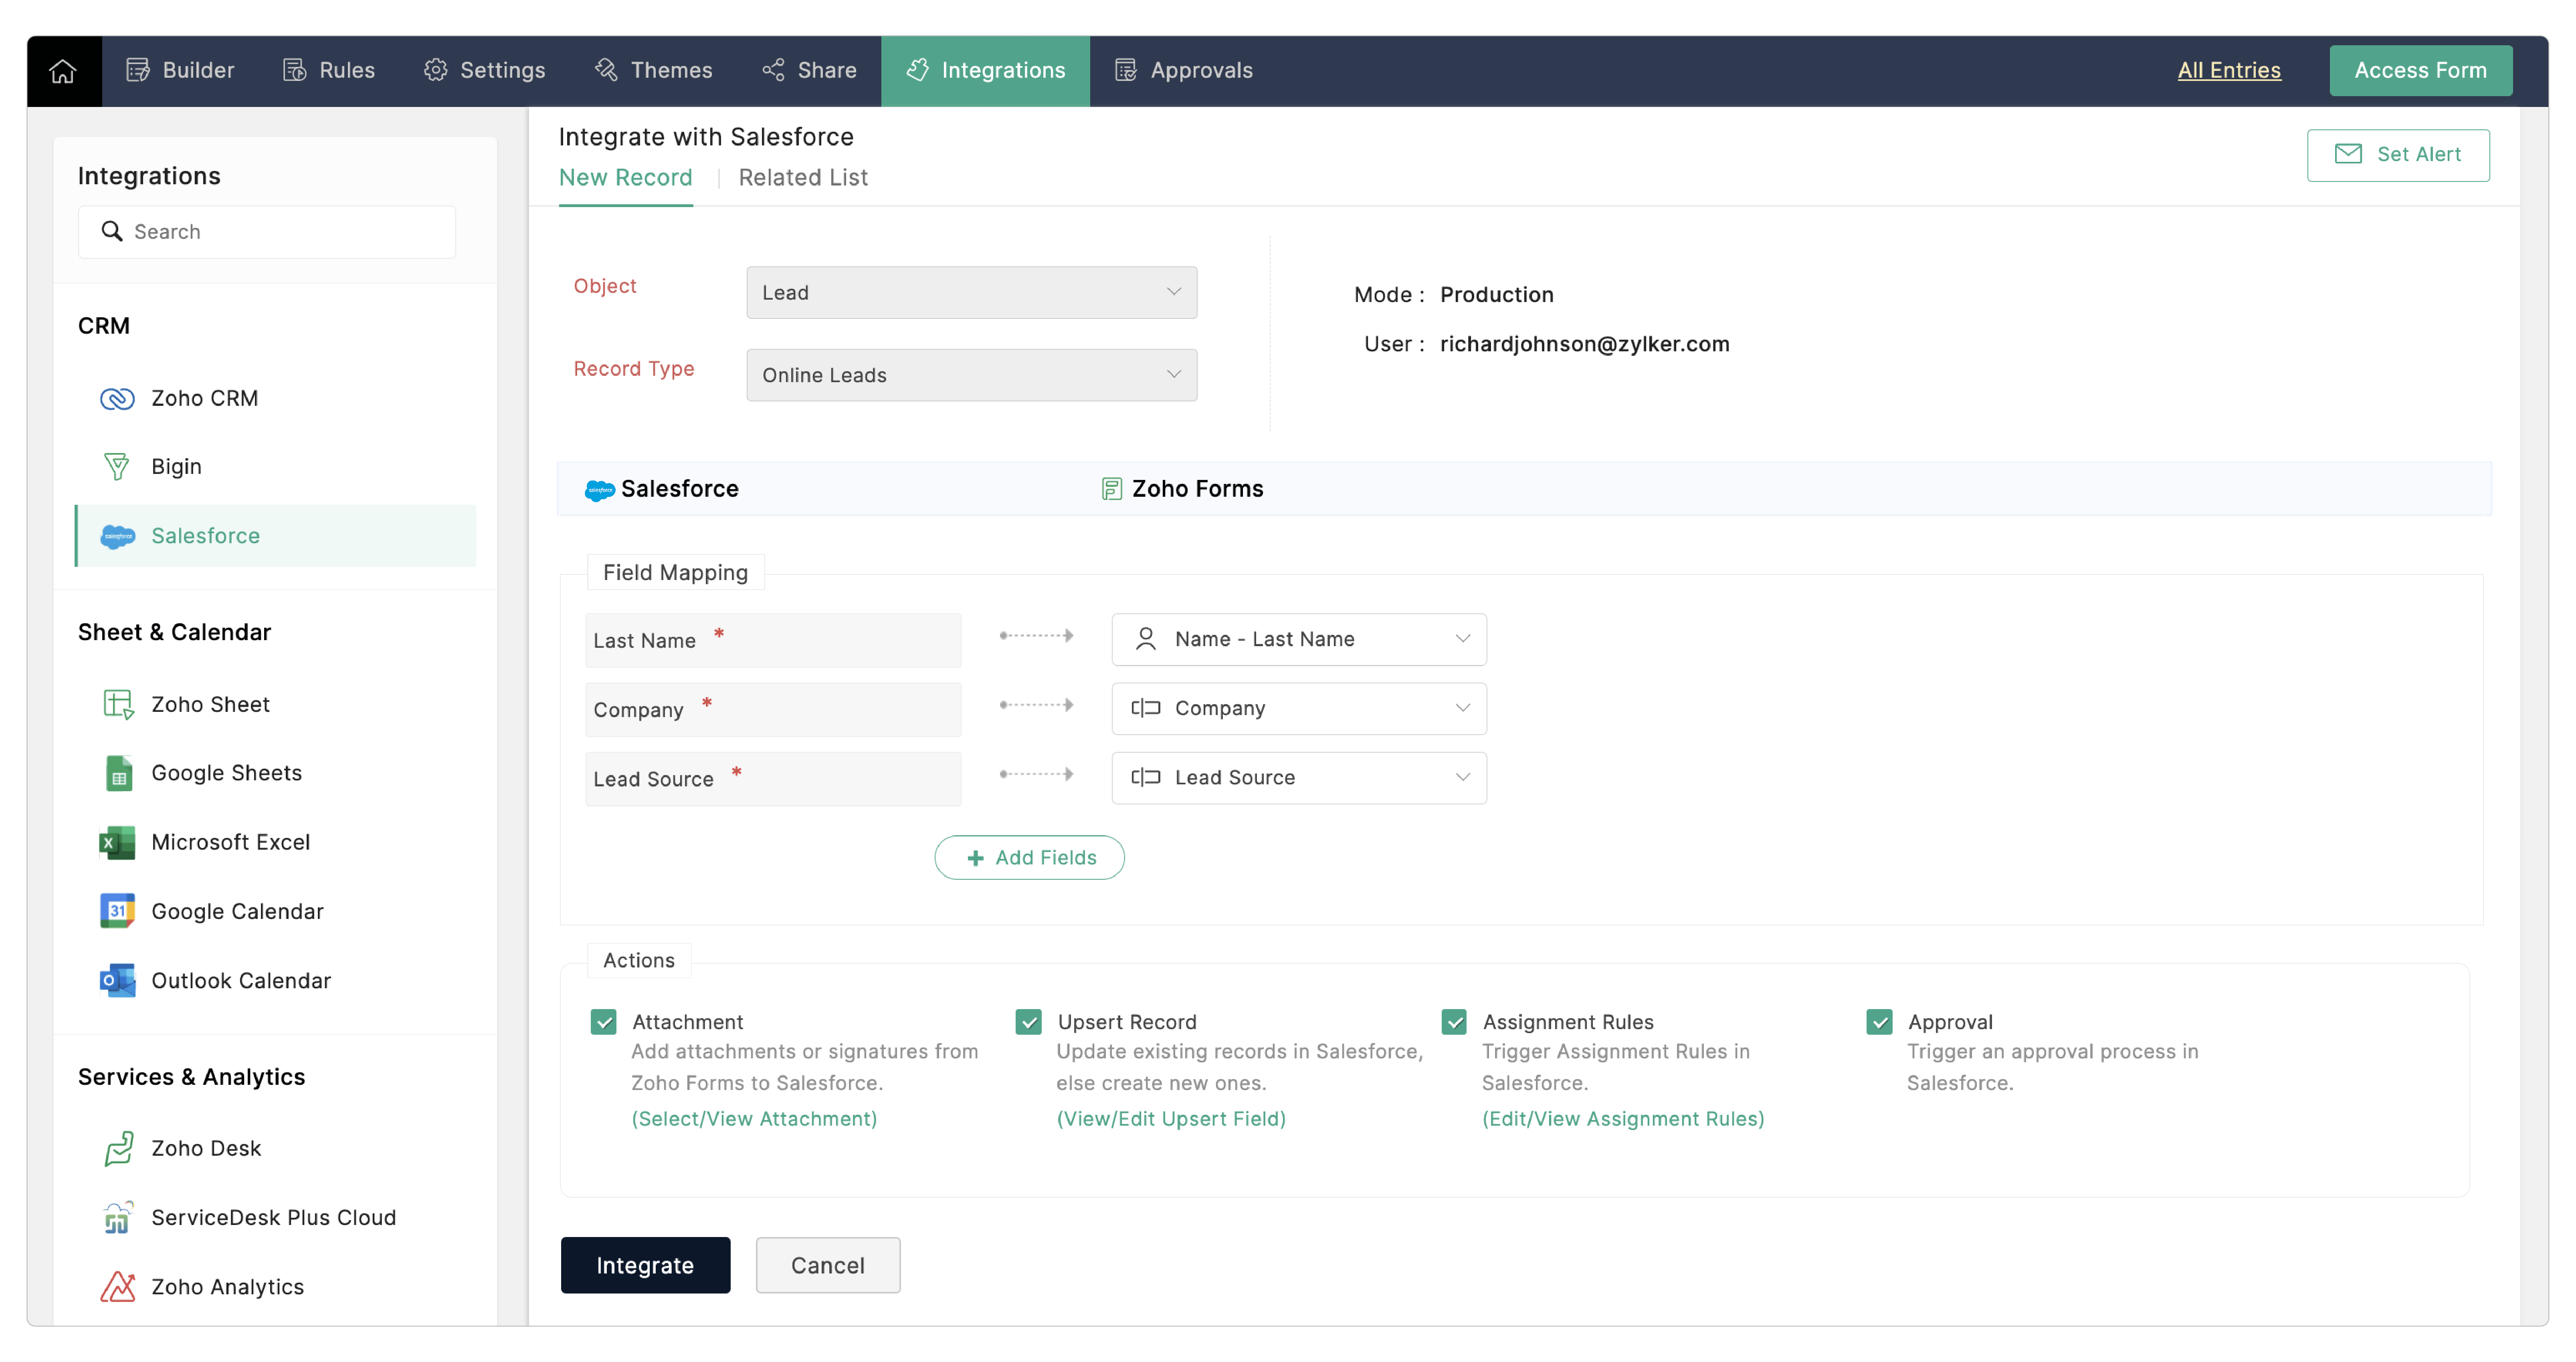This screenshot has height=1362, width=2576.
Task: Uncheck the Attachment action checkbox
Action: 603,1022
